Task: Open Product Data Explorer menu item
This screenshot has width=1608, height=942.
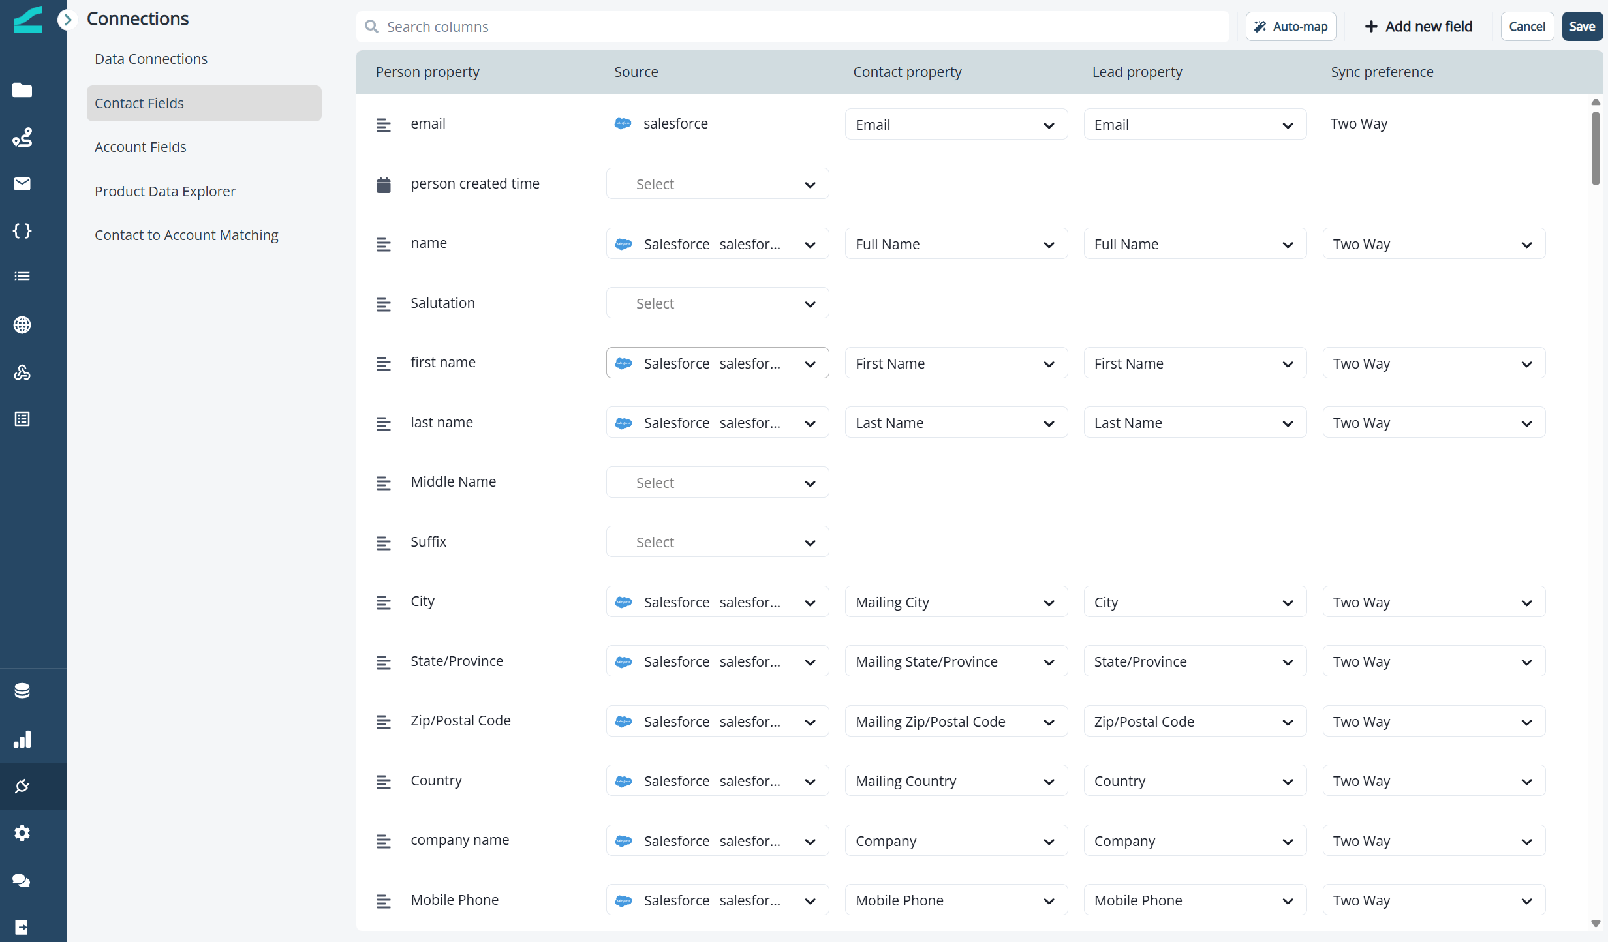Action: pos(165,191)
